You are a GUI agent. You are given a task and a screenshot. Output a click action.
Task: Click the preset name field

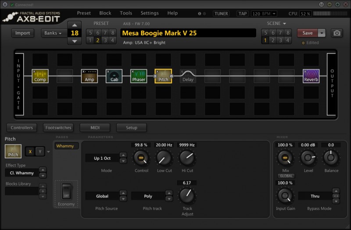(188, 33)
